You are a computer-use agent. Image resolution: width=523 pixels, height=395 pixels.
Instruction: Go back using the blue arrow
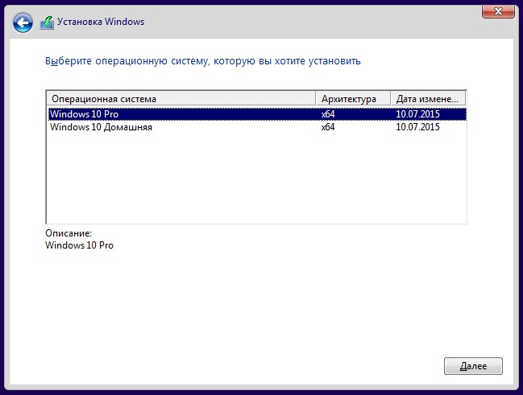tap(23, 23)
